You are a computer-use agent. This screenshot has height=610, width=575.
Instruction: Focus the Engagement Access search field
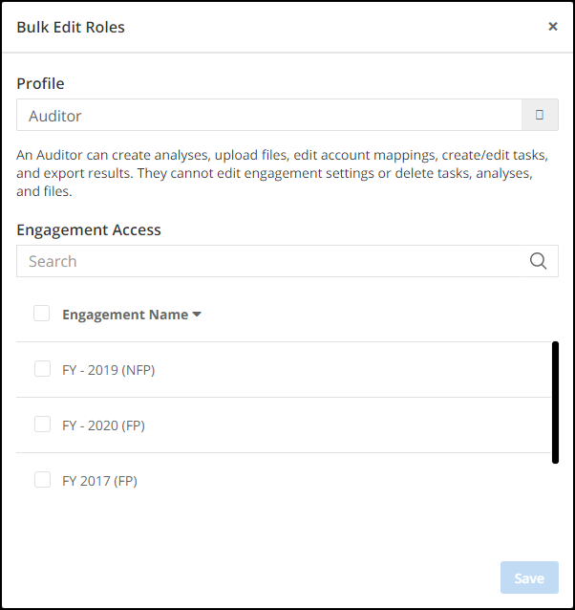268,261
